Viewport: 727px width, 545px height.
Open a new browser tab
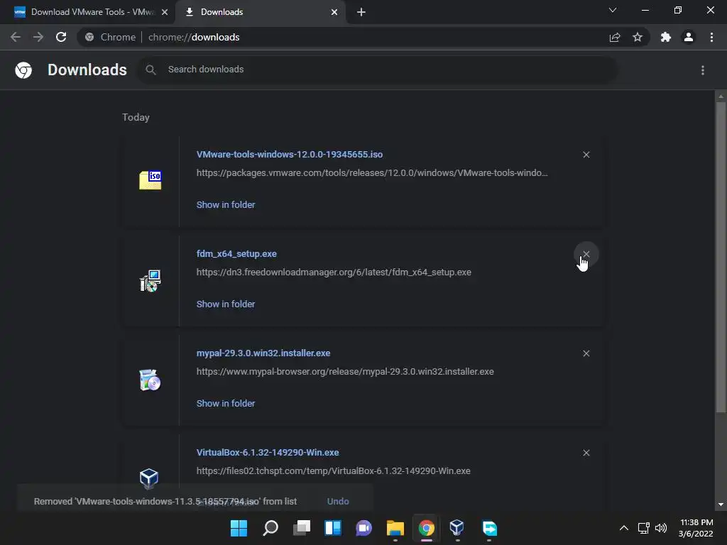[361, 12]
